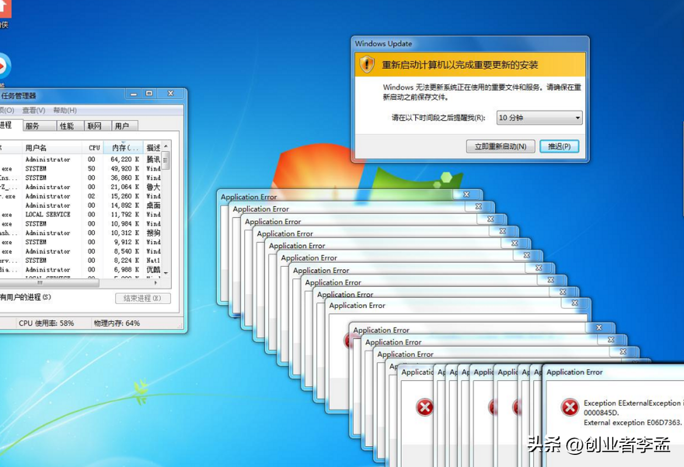Viewport: 684px width, 467px height.
Task: Select the process row using 6,988 K
Action: click(81, 270)
